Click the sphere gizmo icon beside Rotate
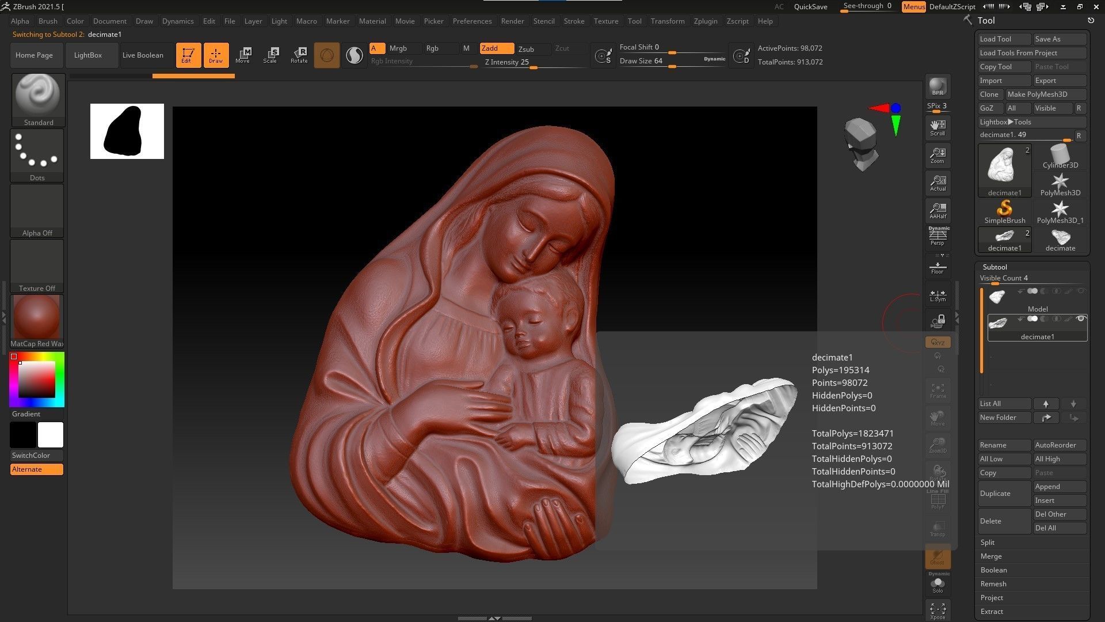Image resolution: width=1105 pixels, height=622 pixels. coord(327,55)
